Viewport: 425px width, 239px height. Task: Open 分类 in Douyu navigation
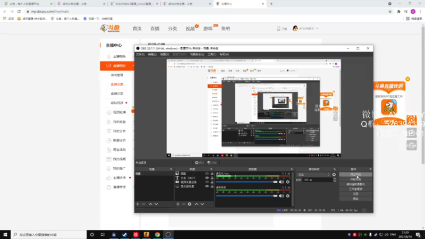pyautogui.click(x=172, y=29)
